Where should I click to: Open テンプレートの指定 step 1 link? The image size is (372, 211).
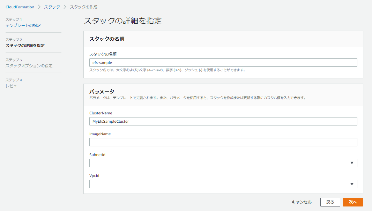[x=23, y=25]
